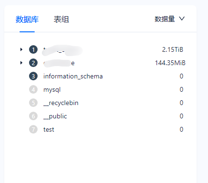Image resolution: width=208 pixels, height=183 pixels.
Task: Click the 2.15TiB size value
Action: coord(173,49)
